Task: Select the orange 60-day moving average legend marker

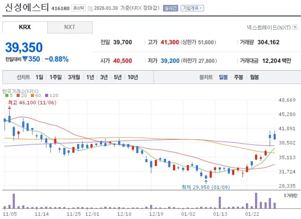Action: pos(32,96)
